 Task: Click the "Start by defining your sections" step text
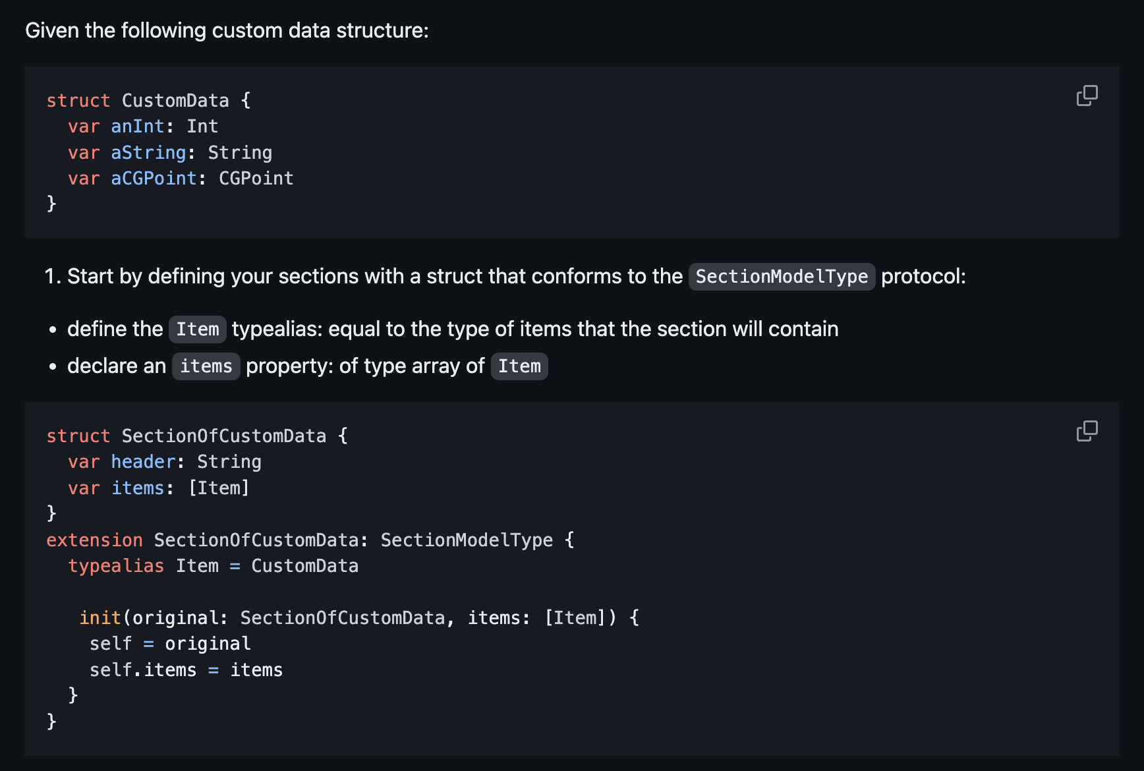pos(374,276)
